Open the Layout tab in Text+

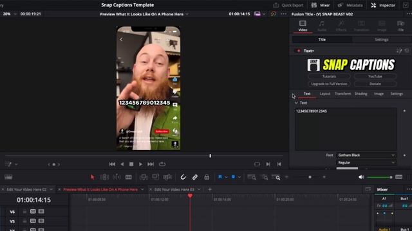(324, 94)
